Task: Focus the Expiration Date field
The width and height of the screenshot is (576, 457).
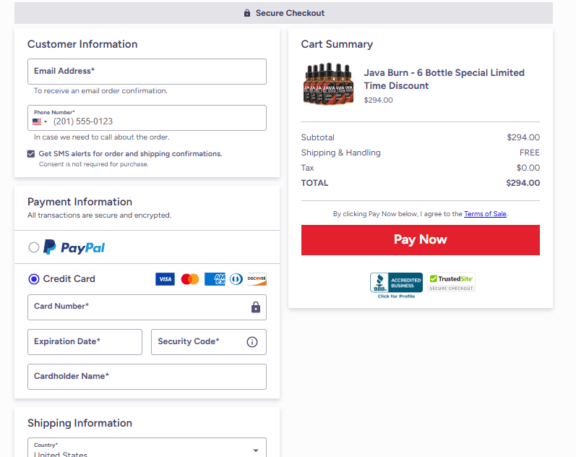Action: click(x=85, y=342)
